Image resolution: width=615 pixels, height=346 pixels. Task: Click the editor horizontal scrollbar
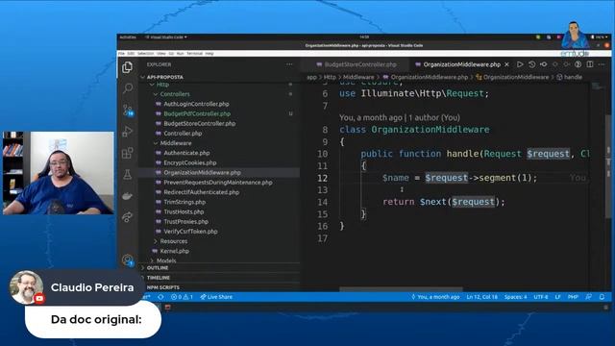tap(401, 289)
